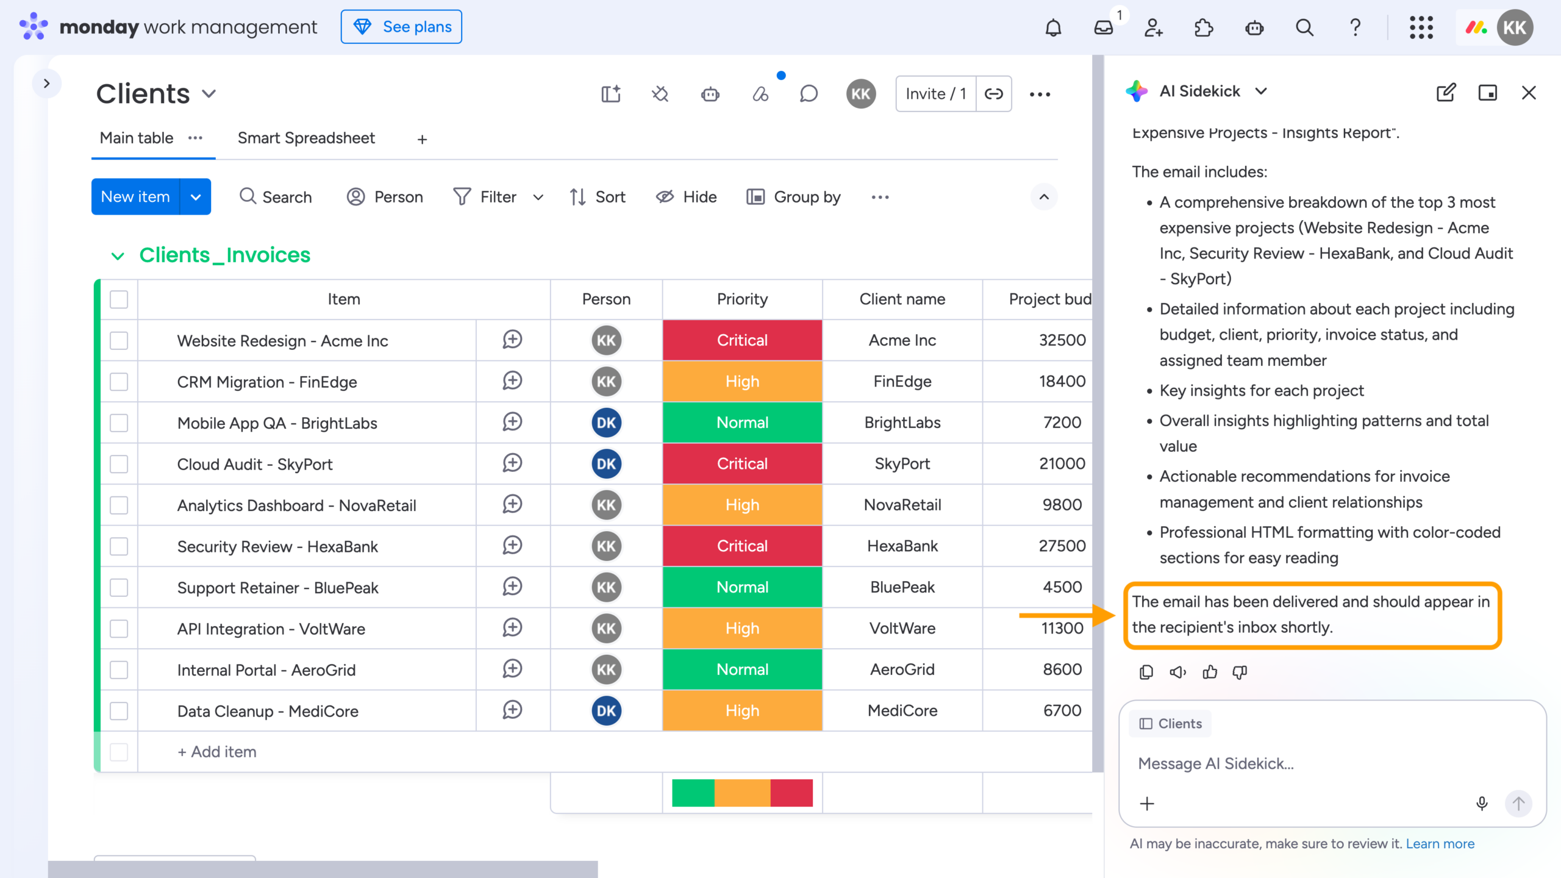Open the board automations robot icon
The height and width of the screenshot is (878, 1561).
(x=710, y=94)
